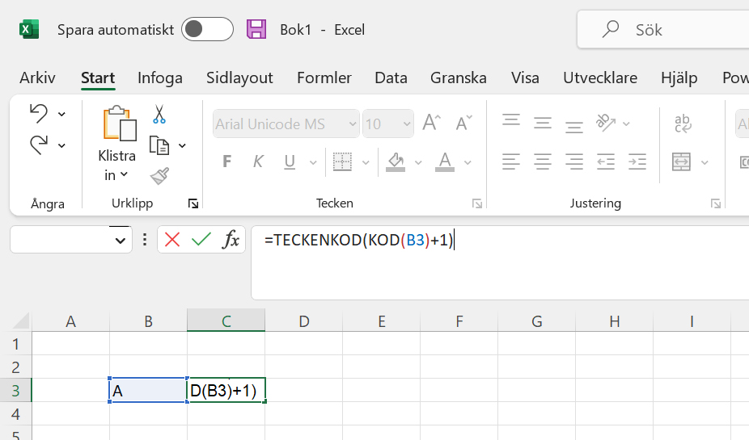Click into the Sök search box
This screenshot has width=749, height=440.
coord(664,30)
